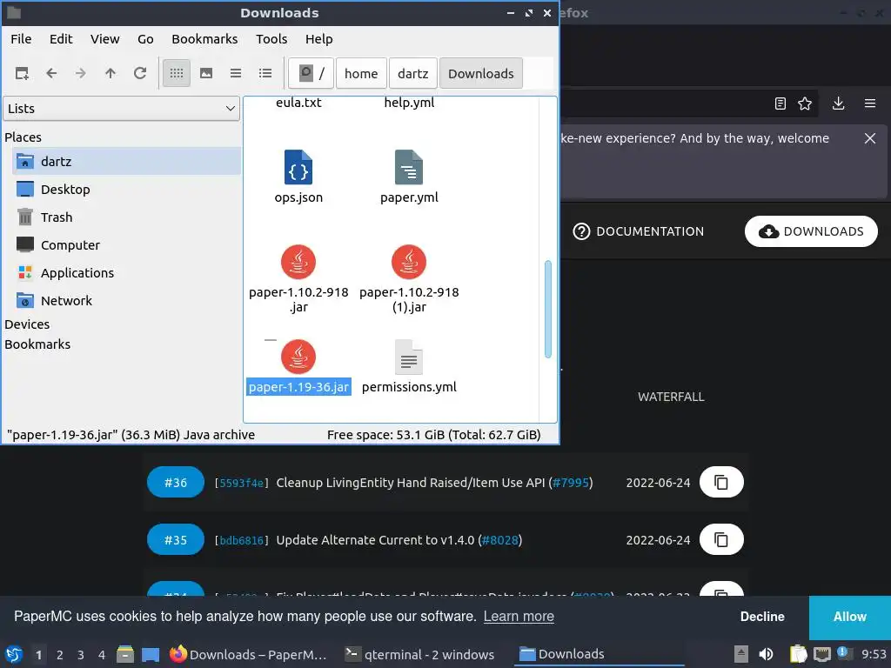This screenshot has width=891, height=668.
Task: Click the eula.txt file label
Action: (298, 103)
